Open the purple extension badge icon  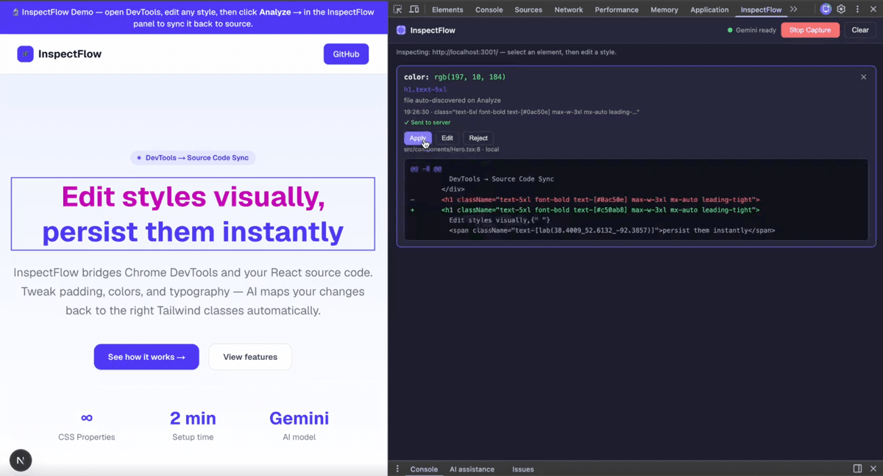(826, 10)
